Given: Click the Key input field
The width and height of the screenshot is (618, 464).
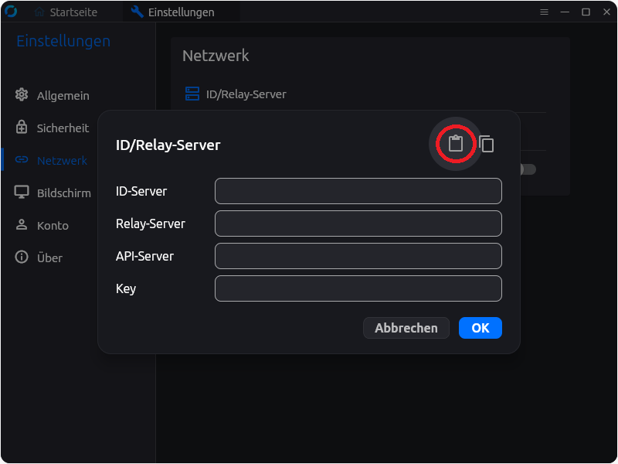Looking at the screenshot, I should tap(358, 288).
